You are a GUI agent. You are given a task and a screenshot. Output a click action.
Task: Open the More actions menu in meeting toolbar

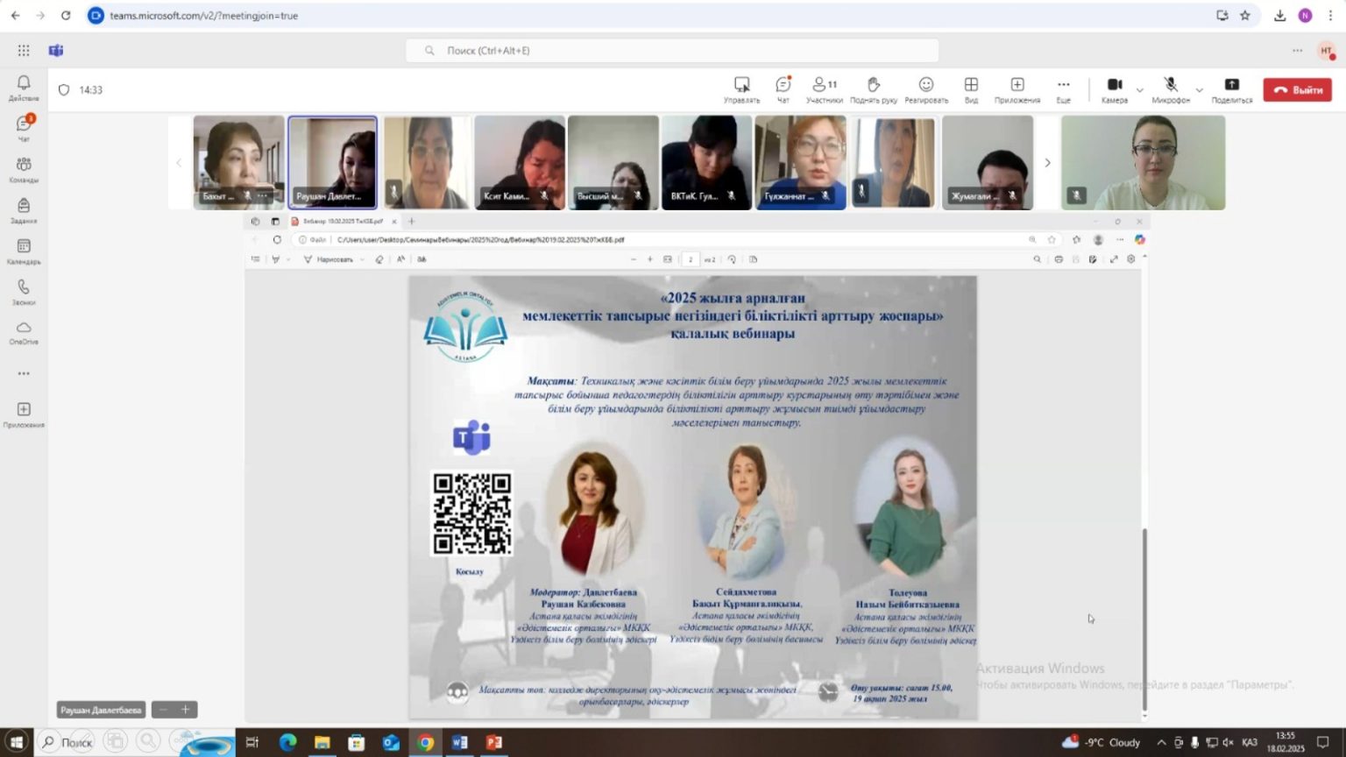point(1063,89)
